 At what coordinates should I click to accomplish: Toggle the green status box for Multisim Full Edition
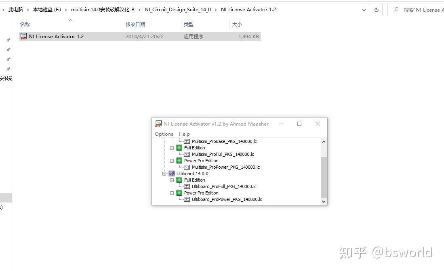click(179, 148)
